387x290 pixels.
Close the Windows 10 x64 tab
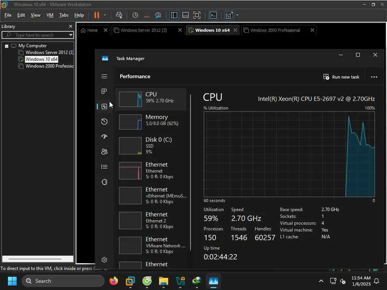(x=235, y=30)
